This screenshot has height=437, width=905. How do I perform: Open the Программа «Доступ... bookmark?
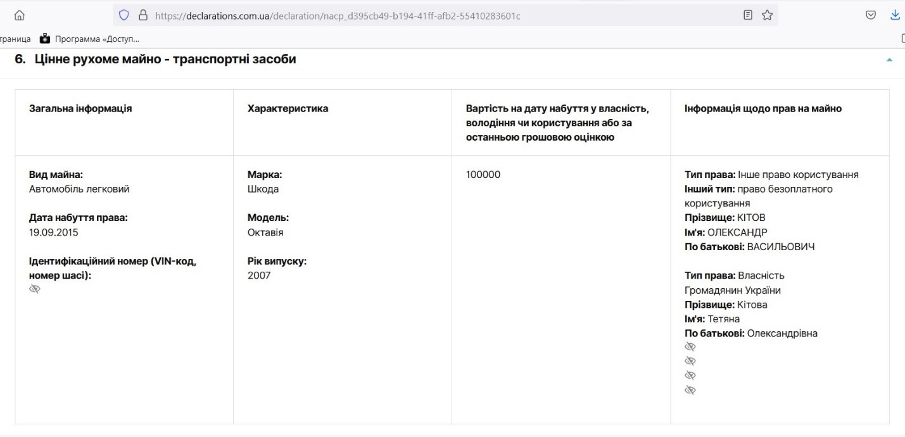96,39
